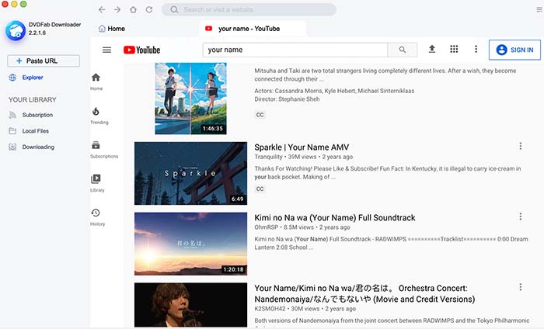Open Downloading in the library
Image resolution: width=544 pixels, height=329 pixels.
point(37,147)
